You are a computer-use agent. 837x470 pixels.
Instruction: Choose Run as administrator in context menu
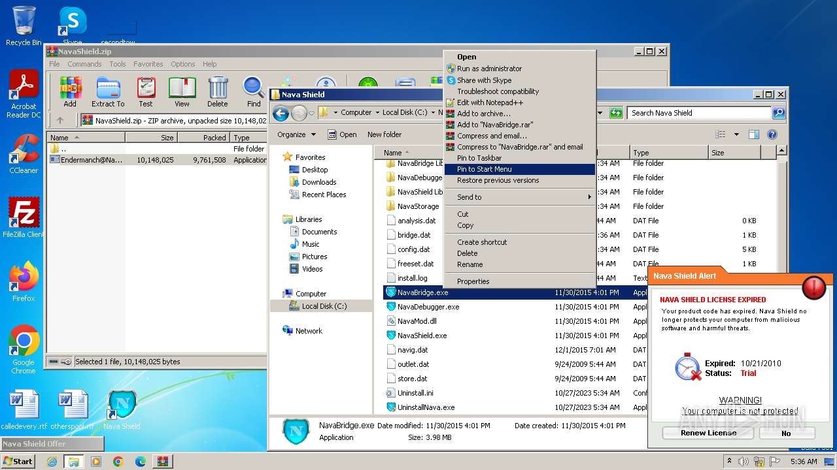pyautogui.click(x=520, y=69)
